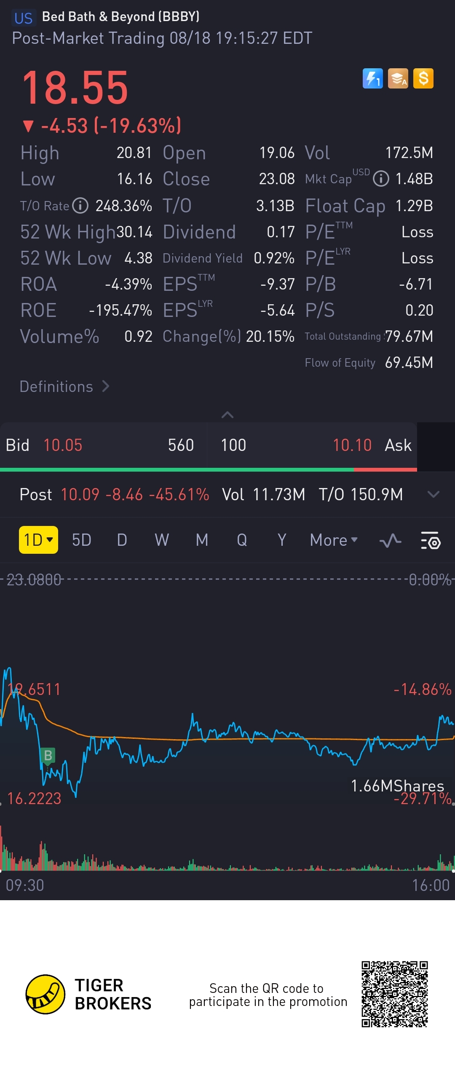The width and height of the screenshot is (455, 1089).
Task: Tap the 52 Wk Low value 4.38
Action: click(x=138, y=258)
